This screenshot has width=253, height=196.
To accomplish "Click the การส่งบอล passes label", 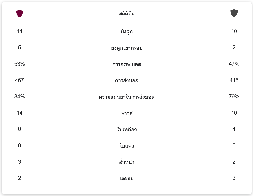I will [x=126, y=80].
